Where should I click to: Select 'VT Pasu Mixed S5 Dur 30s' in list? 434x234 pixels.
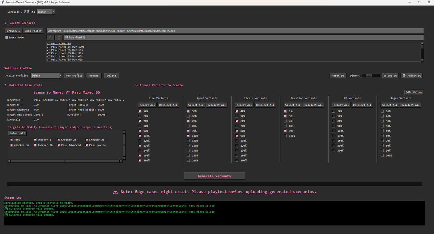click(65, 53)
